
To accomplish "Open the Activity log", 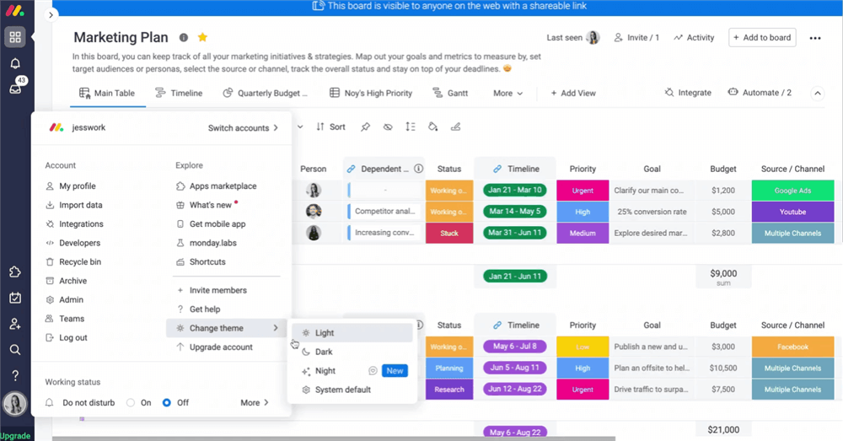I will pos(694,38).
